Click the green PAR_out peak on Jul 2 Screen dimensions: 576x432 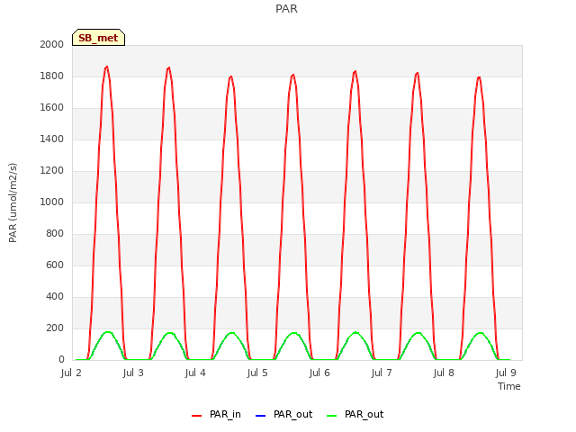coord(107,332)
